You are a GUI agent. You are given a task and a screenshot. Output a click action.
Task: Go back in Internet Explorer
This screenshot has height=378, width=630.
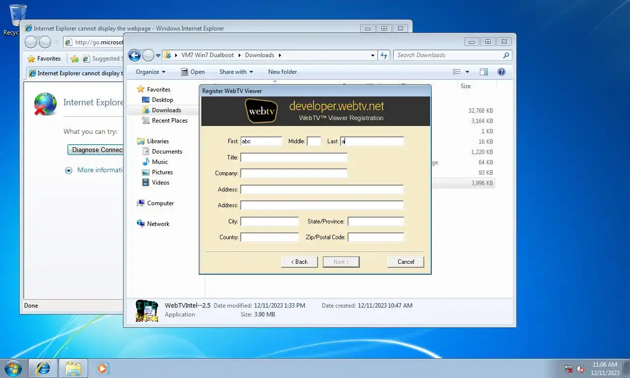pyautogui.click(x=31, y=42)
